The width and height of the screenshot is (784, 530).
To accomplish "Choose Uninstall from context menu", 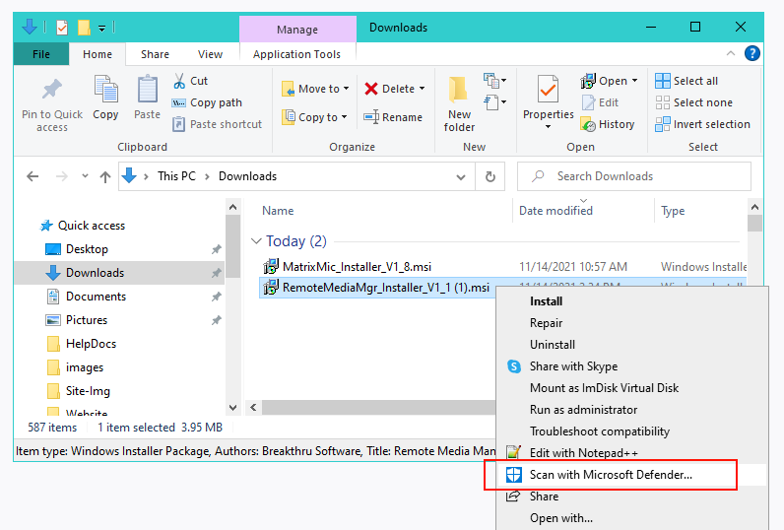I will 552,345.
